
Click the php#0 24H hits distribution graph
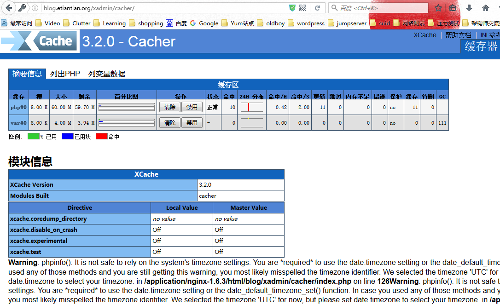point(251,107)
